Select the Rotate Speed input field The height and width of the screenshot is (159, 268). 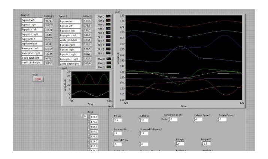223,119
